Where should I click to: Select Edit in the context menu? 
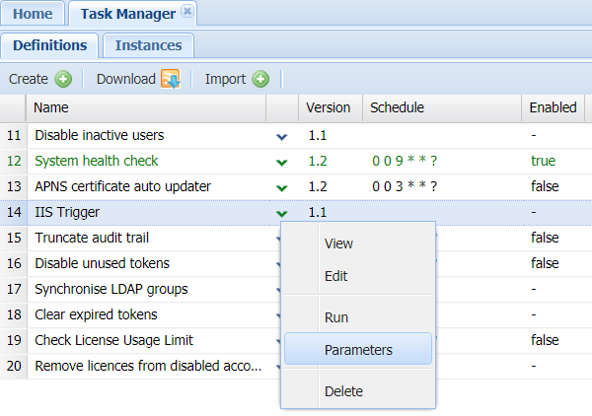point(336,277)
